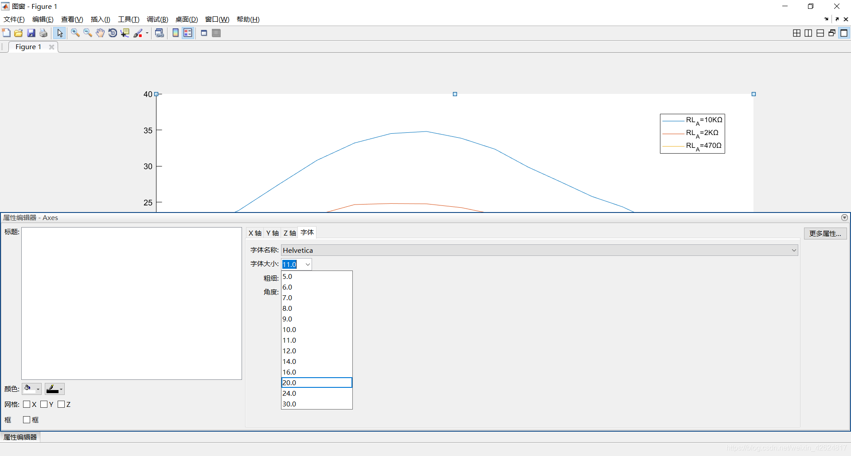
Task: Open the 工具(T) menu
Action: [129, 19]
